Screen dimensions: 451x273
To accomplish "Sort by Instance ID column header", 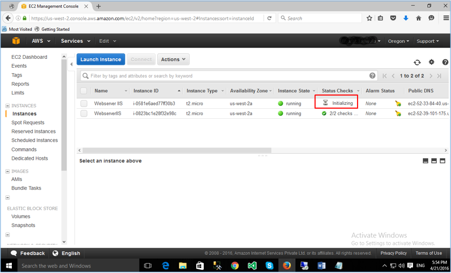I will [146, 91].
